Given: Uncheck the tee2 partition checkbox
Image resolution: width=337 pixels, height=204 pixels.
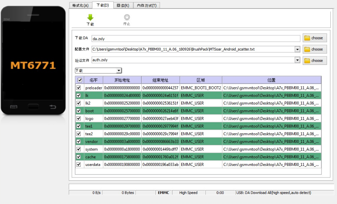Looking at the screenshot, I should pyautogui.click(x=79, y=134).
